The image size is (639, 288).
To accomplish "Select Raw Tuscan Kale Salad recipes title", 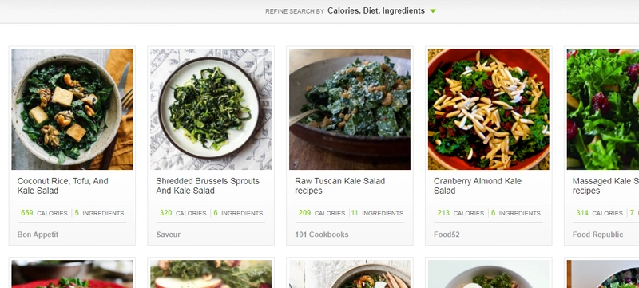I will (340, 186).
